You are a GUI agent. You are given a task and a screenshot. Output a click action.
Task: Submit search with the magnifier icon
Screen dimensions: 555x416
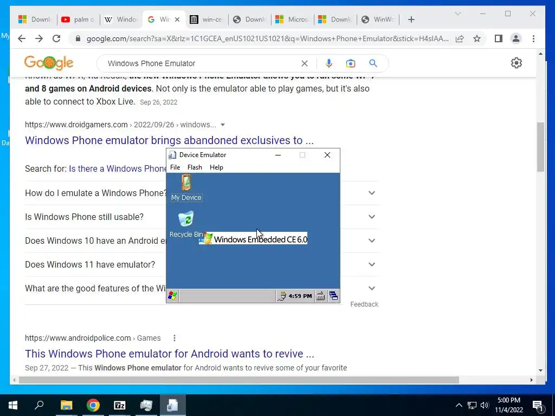tap(373, 63)
